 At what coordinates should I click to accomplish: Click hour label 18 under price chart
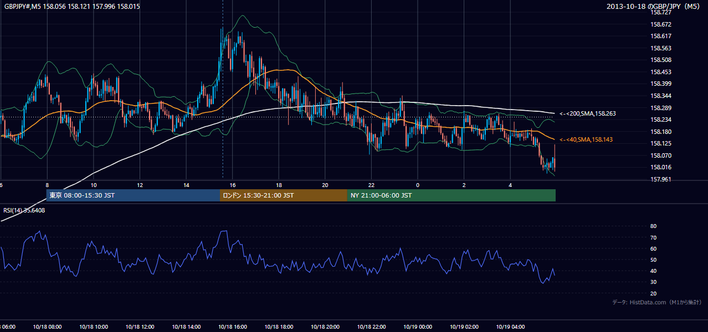pyautogui.click(x=279, y=185)
